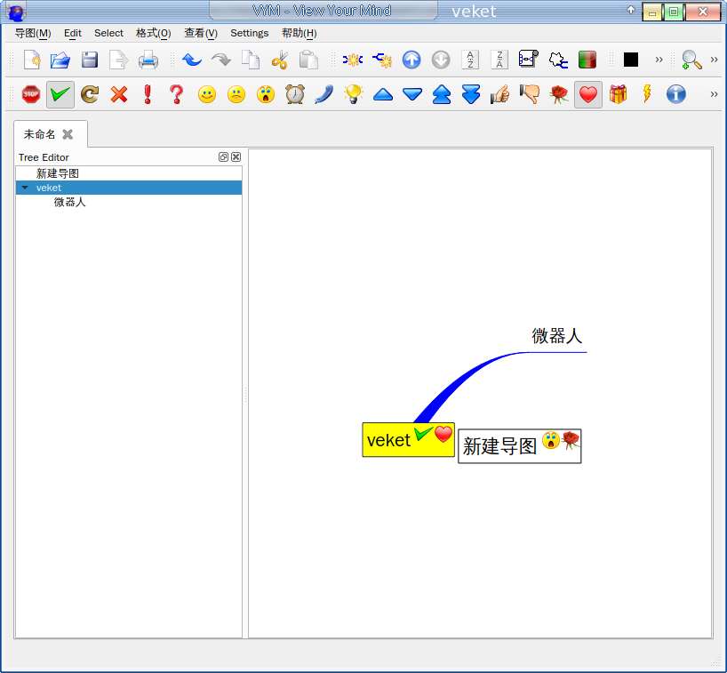Toggle the sad smiley flag
This screenshot has width=727, height=673.
(x=236, y=94)
